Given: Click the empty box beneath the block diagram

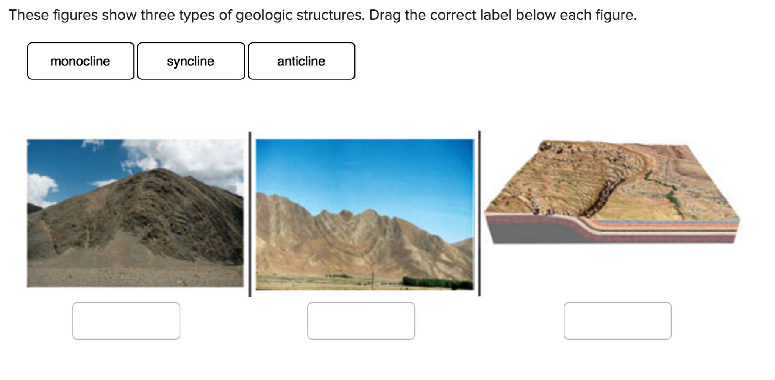Looking at the screenshot, I should coord(617,321).
